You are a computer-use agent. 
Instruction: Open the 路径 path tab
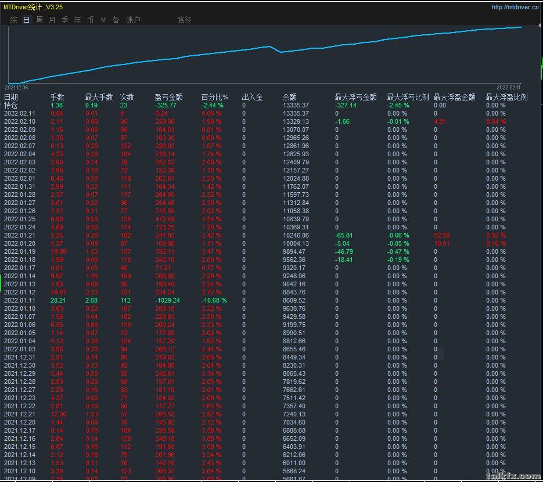(184, 20)
